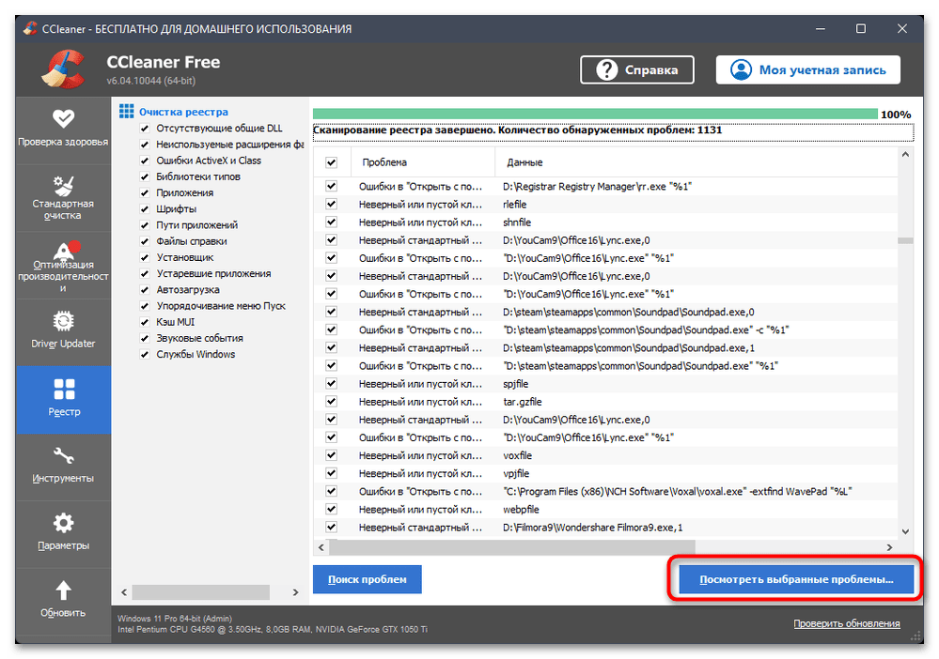Uncheck Отсутствующие общие DLL option
This screenshot has width=939, height=659.
coord(145,128)
